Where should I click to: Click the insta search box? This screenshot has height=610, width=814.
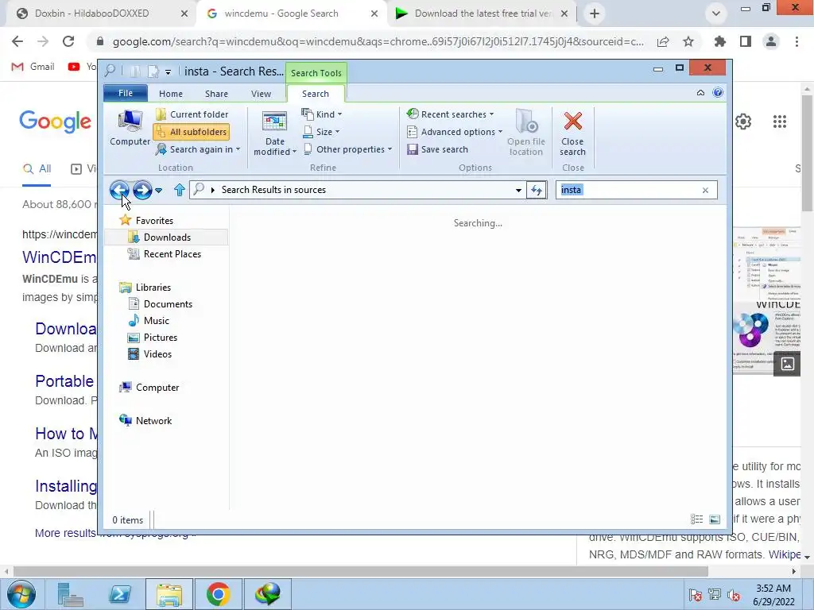pos(628,190)
